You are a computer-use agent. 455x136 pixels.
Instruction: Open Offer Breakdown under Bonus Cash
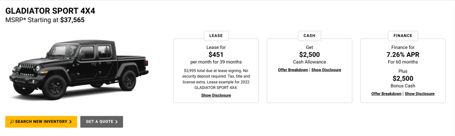click(x=386, y=94)
